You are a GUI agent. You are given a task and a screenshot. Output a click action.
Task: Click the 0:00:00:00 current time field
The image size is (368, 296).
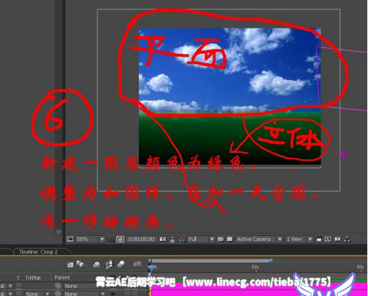[x=142, y=239]
